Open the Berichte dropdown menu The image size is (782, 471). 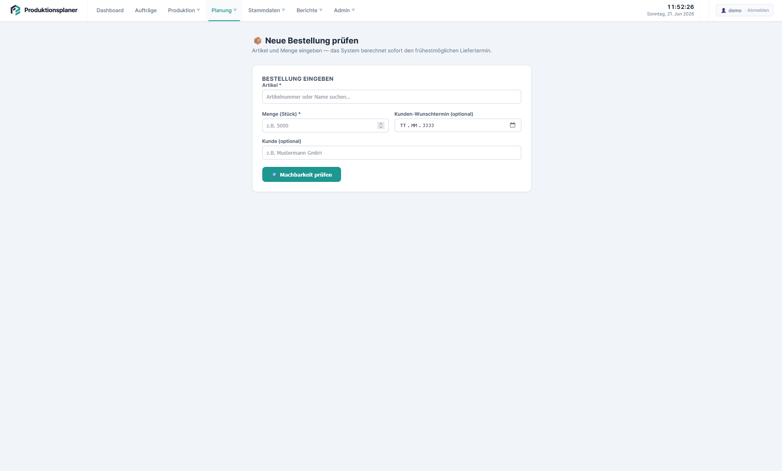(x=309, y=11)
